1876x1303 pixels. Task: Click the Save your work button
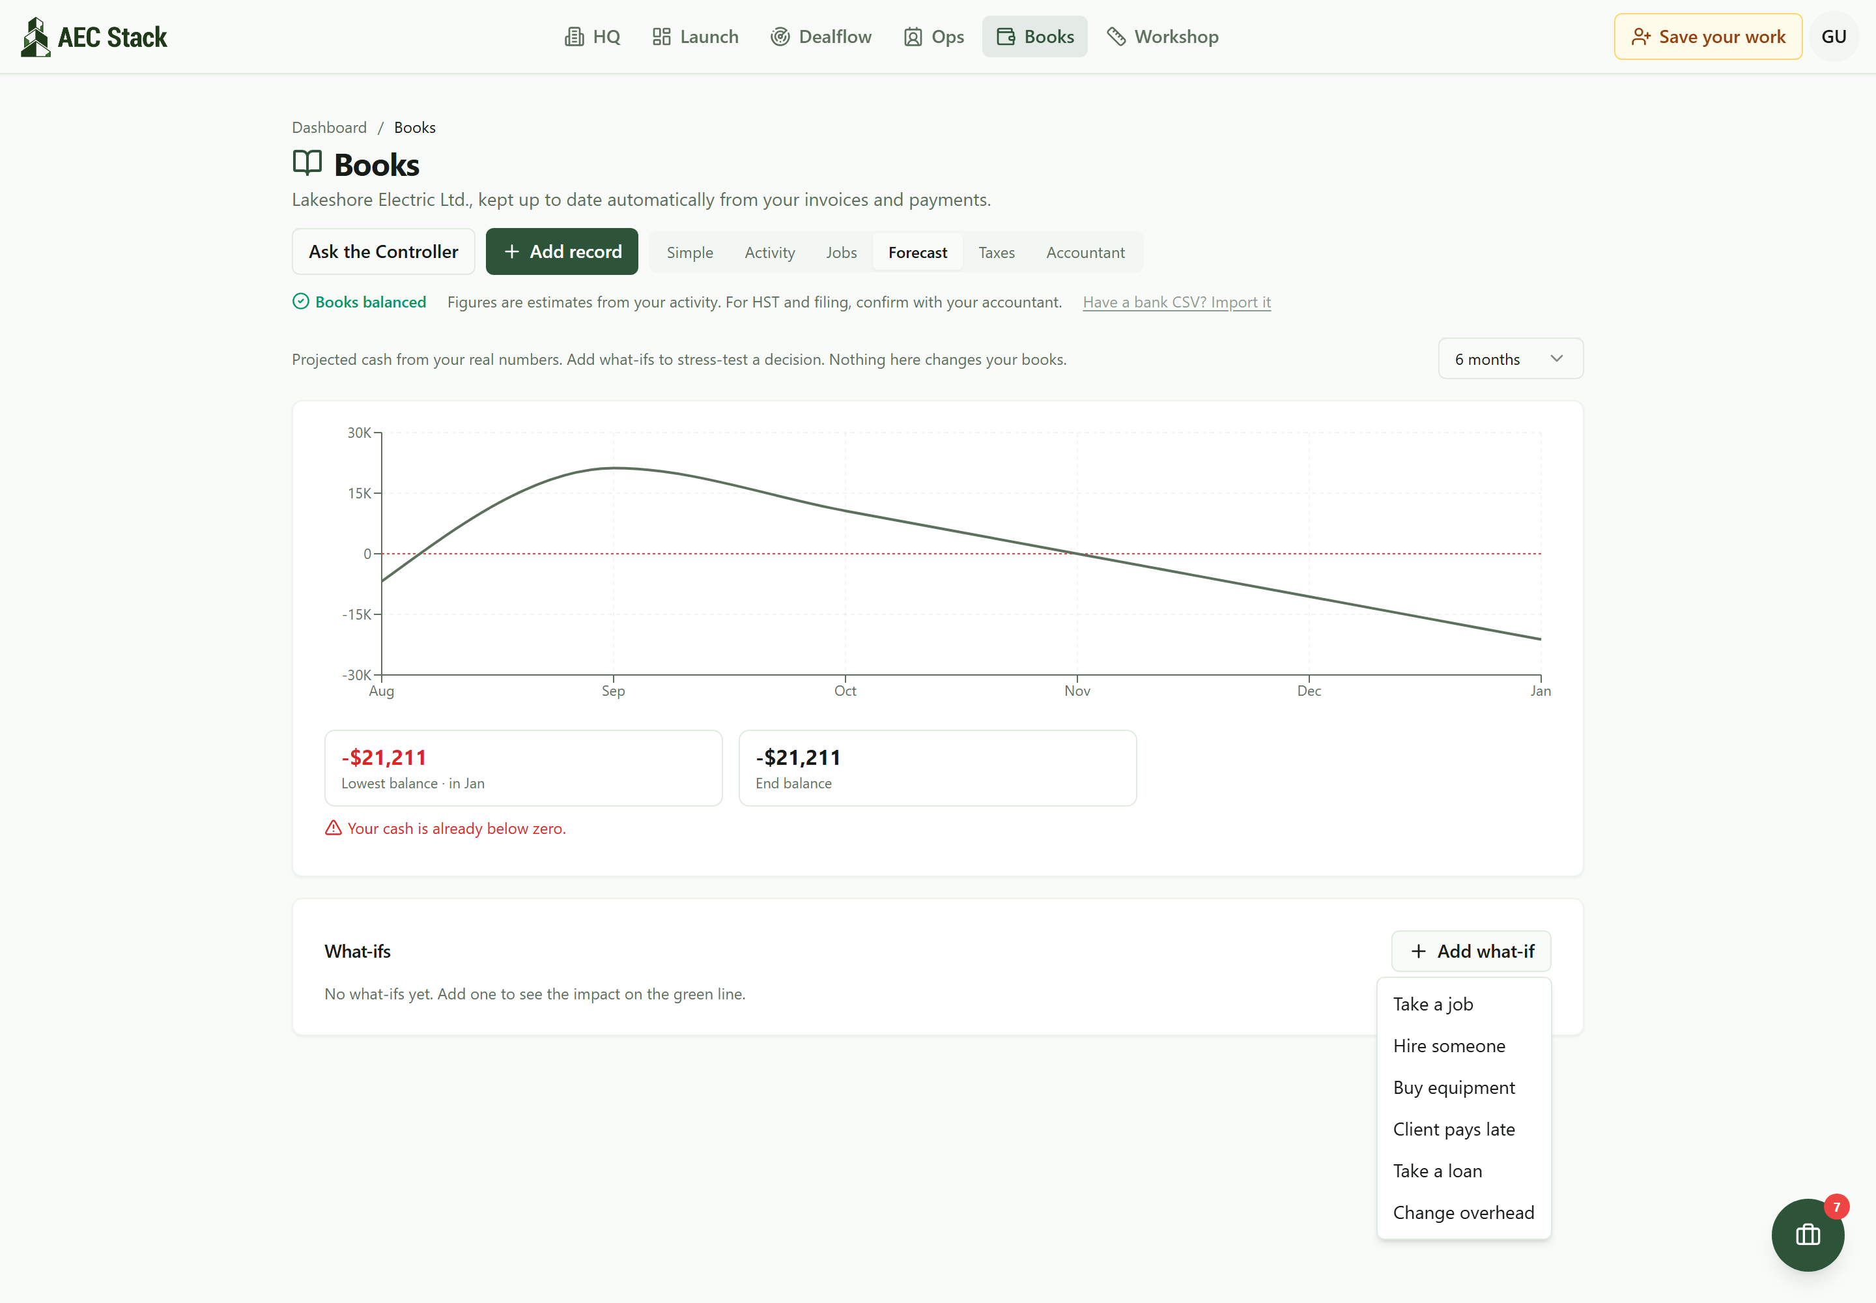point(1708,36)
